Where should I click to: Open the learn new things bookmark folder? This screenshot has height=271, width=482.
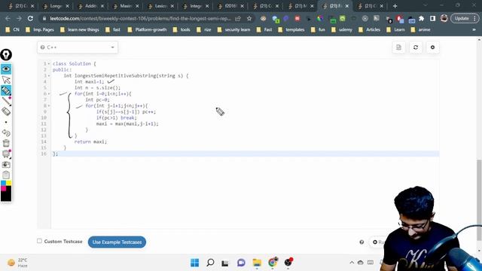[80, 30]
